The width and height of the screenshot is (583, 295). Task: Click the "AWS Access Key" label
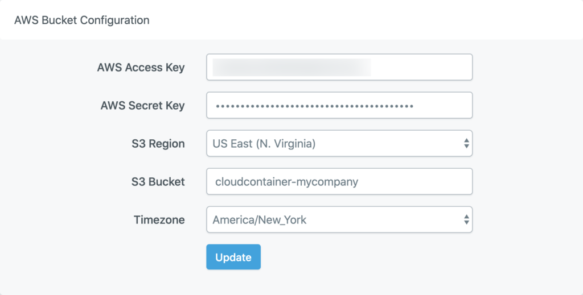(141, 67)
